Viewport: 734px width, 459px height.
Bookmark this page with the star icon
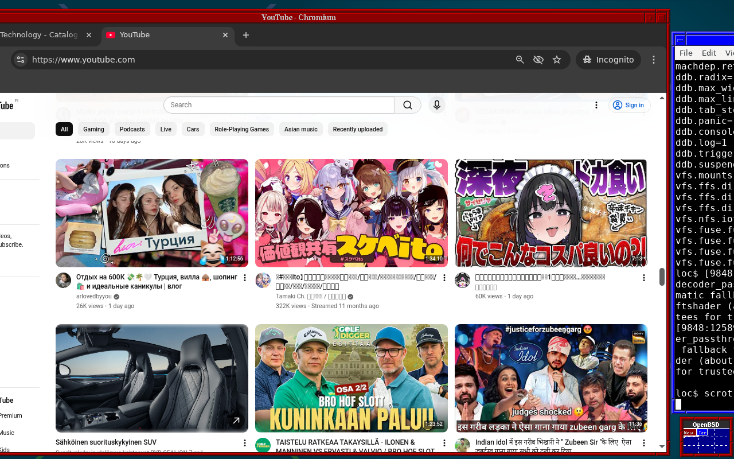pyautogui.click(x=557, y=60)
